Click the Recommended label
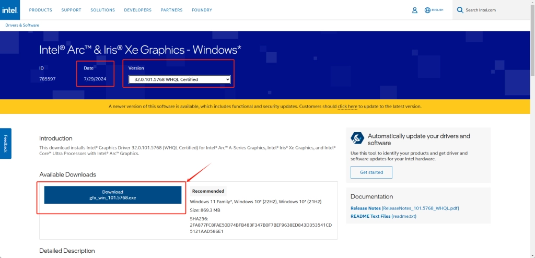Viewport: 535px width, 258px height. coord(208,191)
